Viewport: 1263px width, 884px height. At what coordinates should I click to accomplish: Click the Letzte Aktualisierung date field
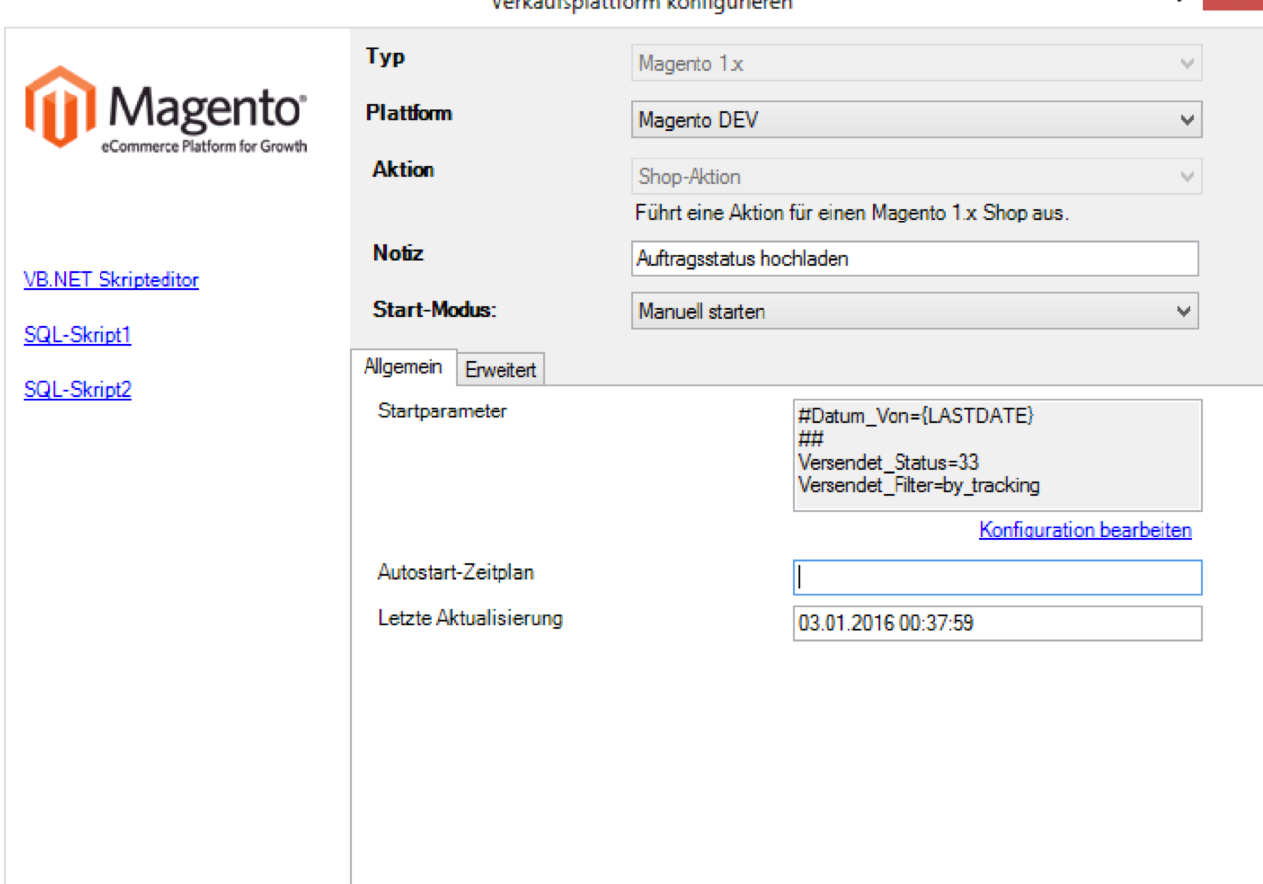coord(996,623)
